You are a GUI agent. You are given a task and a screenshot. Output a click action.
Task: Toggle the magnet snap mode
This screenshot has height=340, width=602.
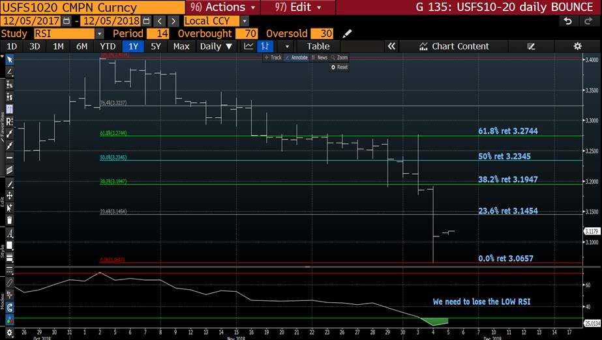coord(10,307)
